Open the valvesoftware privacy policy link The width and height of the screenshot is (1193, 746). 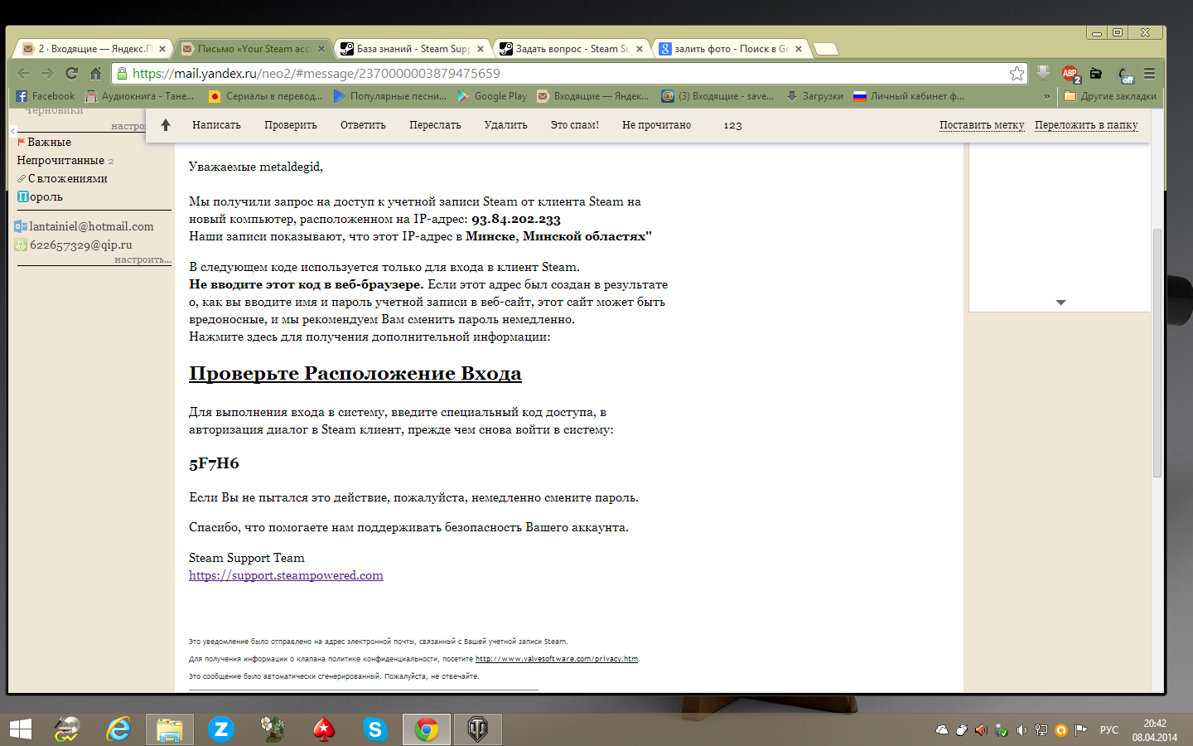[557, 659]
